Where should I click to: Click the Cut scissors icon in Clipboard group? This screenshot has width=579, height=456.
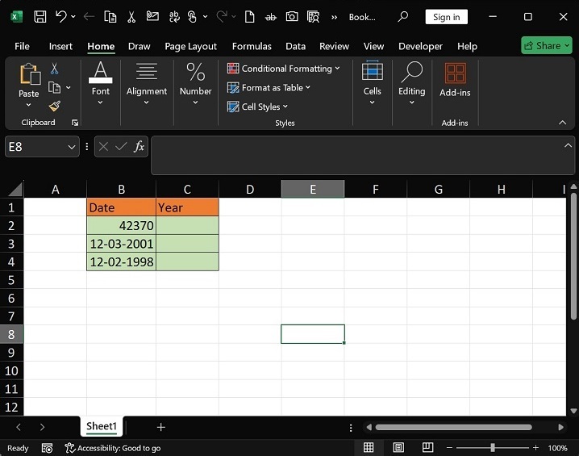(x=54, y=69)
